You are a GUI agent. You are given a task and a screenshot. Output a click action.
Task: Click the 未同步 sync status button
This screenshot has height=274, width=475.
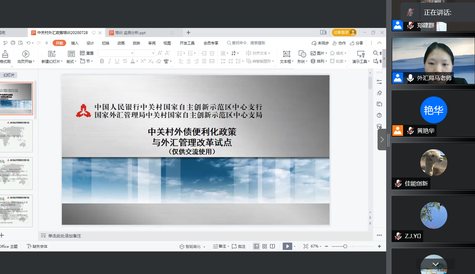(x=320, y=43)
